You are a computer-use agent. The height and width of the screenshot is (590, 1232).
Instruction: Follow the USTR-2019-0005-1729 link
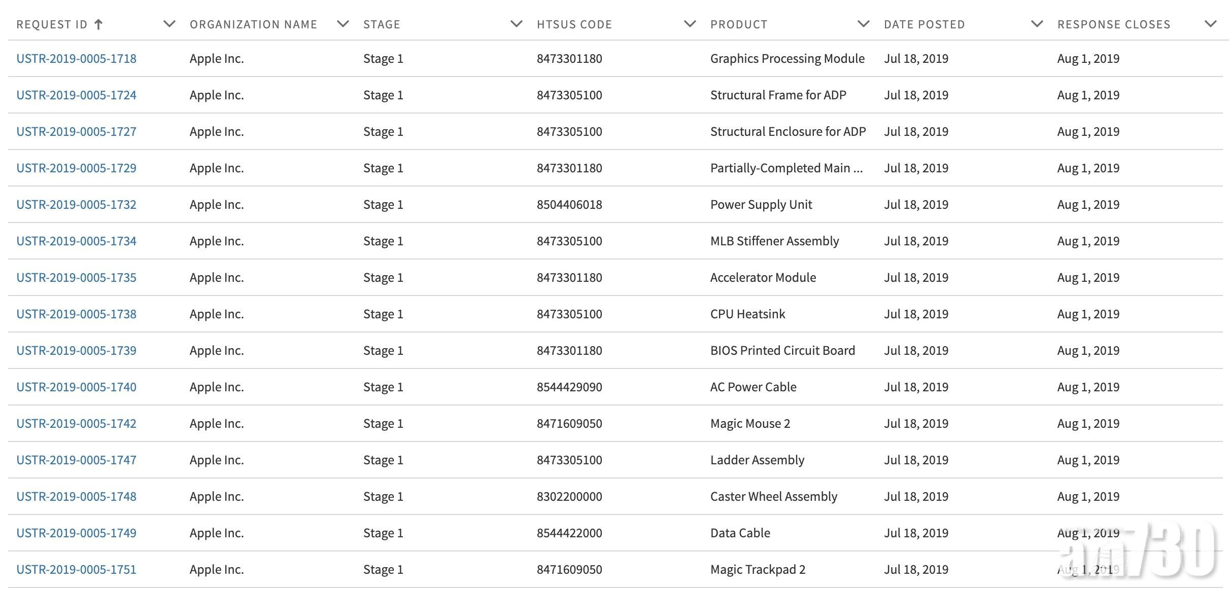click(76, 168)
